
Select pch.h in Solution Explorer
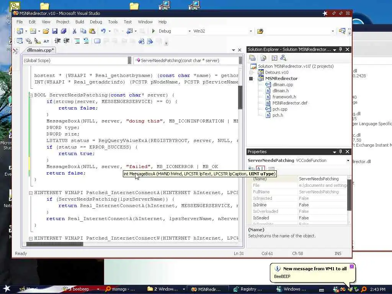(278, 115)
